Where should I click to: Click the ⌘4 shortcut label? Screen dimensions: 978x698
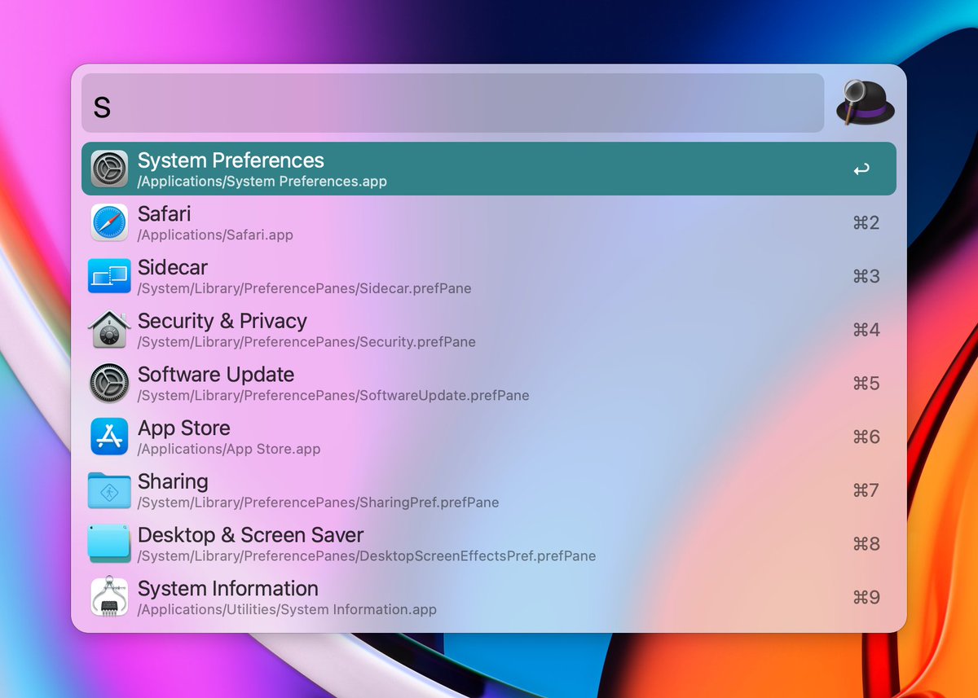tap(866, 330)
